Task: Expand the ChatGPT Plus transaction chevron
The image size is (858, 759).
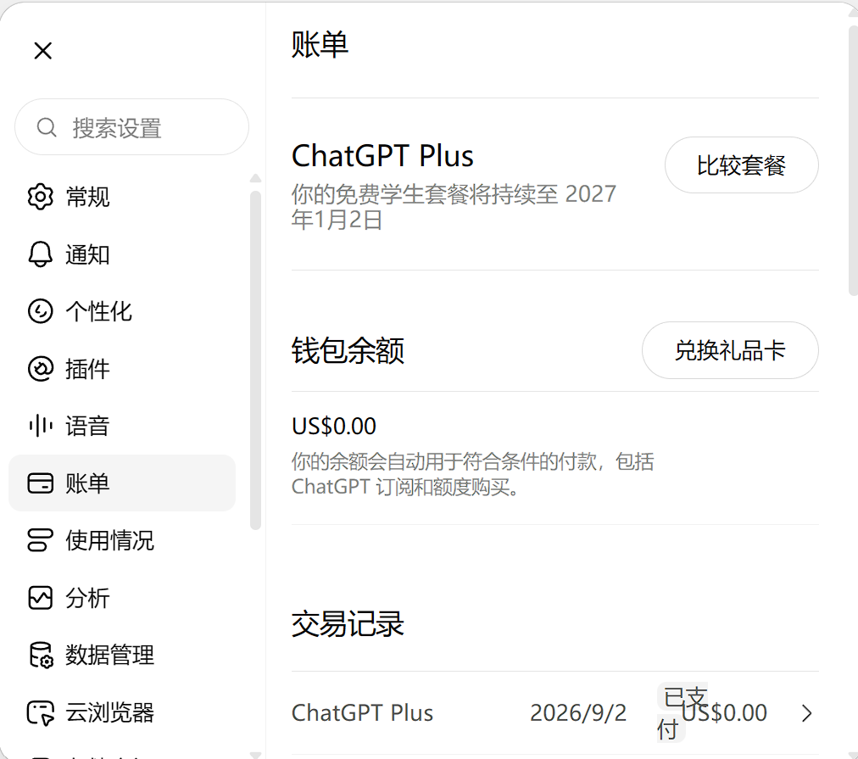Action: (806, 713)
